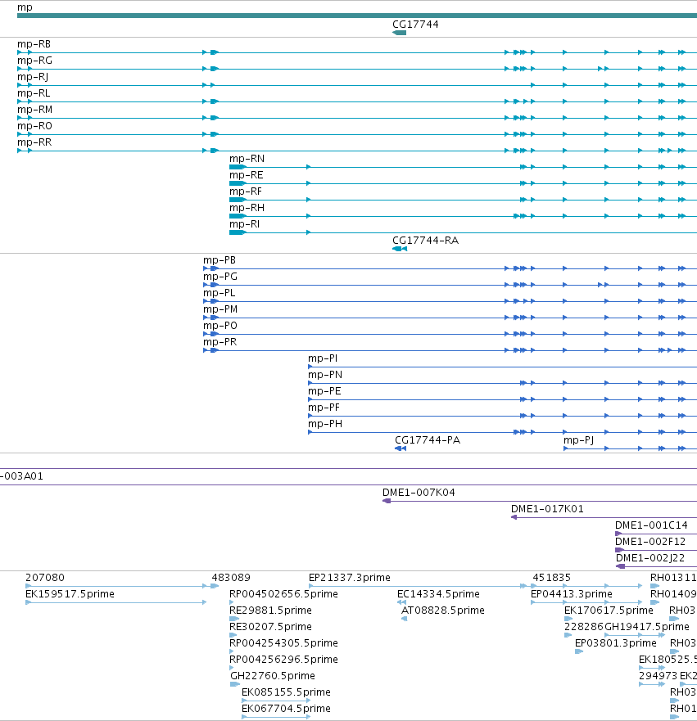Select clone DME1-001C14 label
Viewport: 697px width, 721px height.
click(x=651, y=525)
